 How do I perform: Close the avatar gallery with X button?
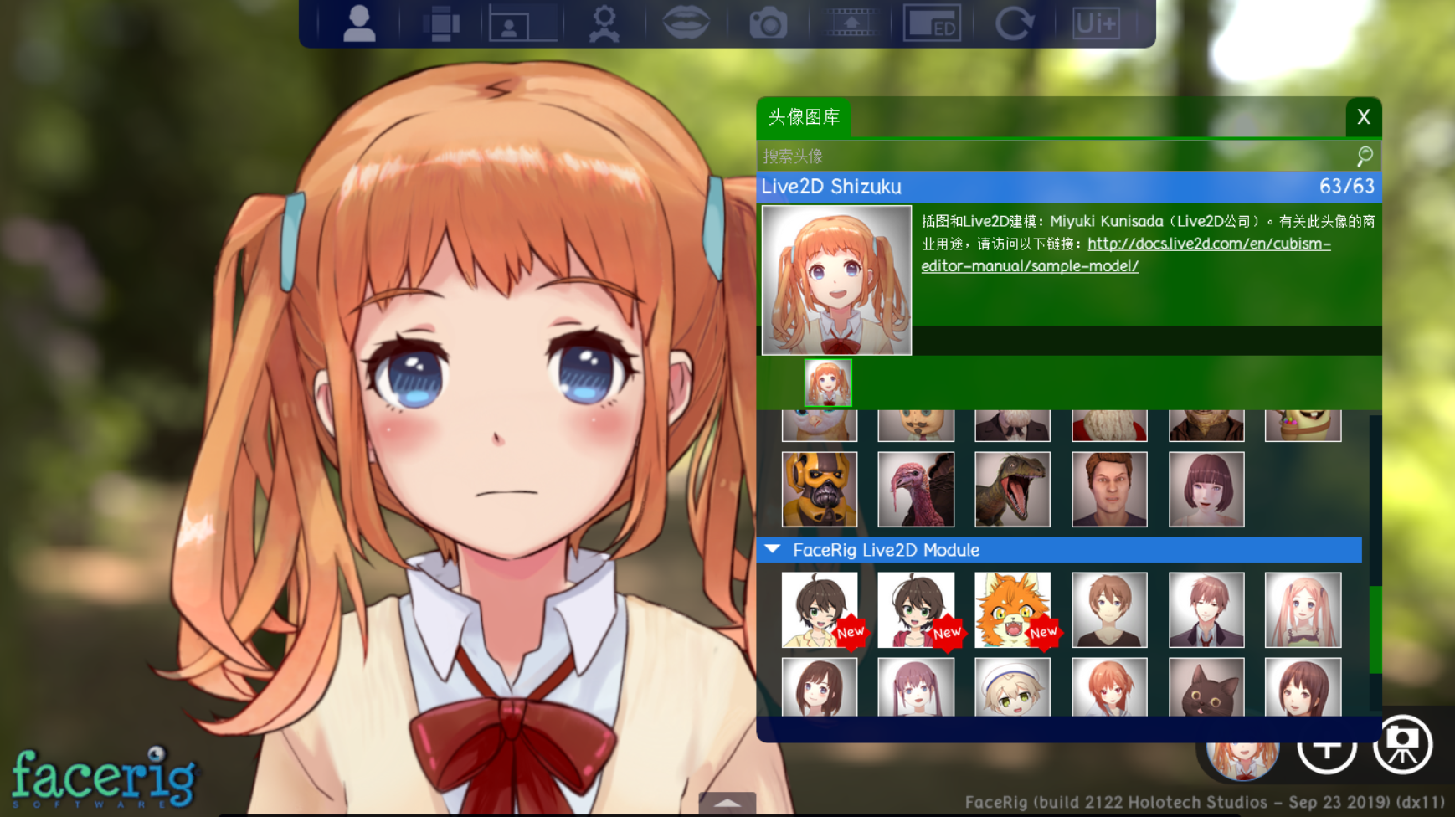(1363, 117)
